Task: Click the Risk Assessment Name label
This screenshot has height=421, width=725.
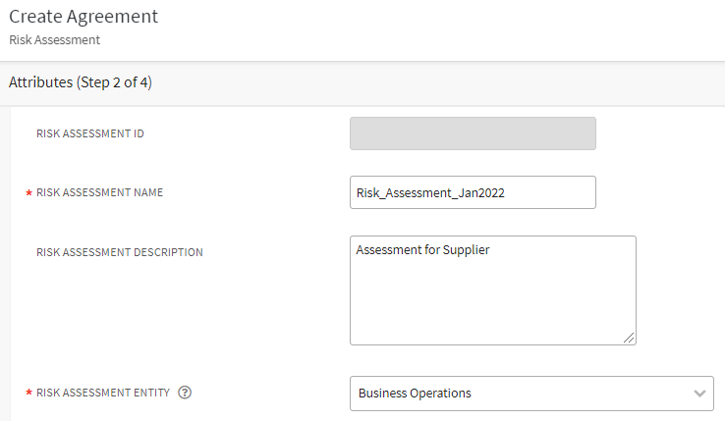Action: pos(99,192)
